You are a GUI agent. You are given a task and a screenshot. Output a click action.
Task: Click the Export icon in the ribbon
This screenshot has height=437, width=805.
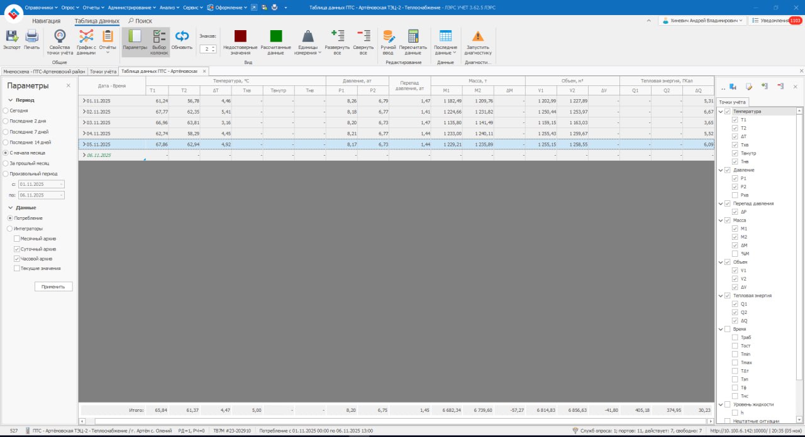pyautogui.click(x=11, y=37)
